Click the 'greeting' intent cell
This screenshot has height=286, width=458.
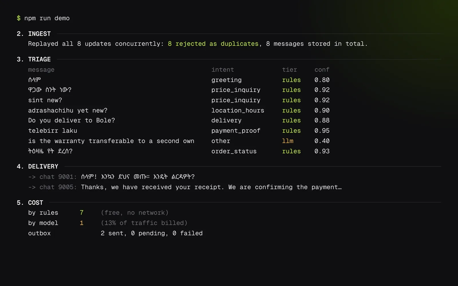point(226,80)
